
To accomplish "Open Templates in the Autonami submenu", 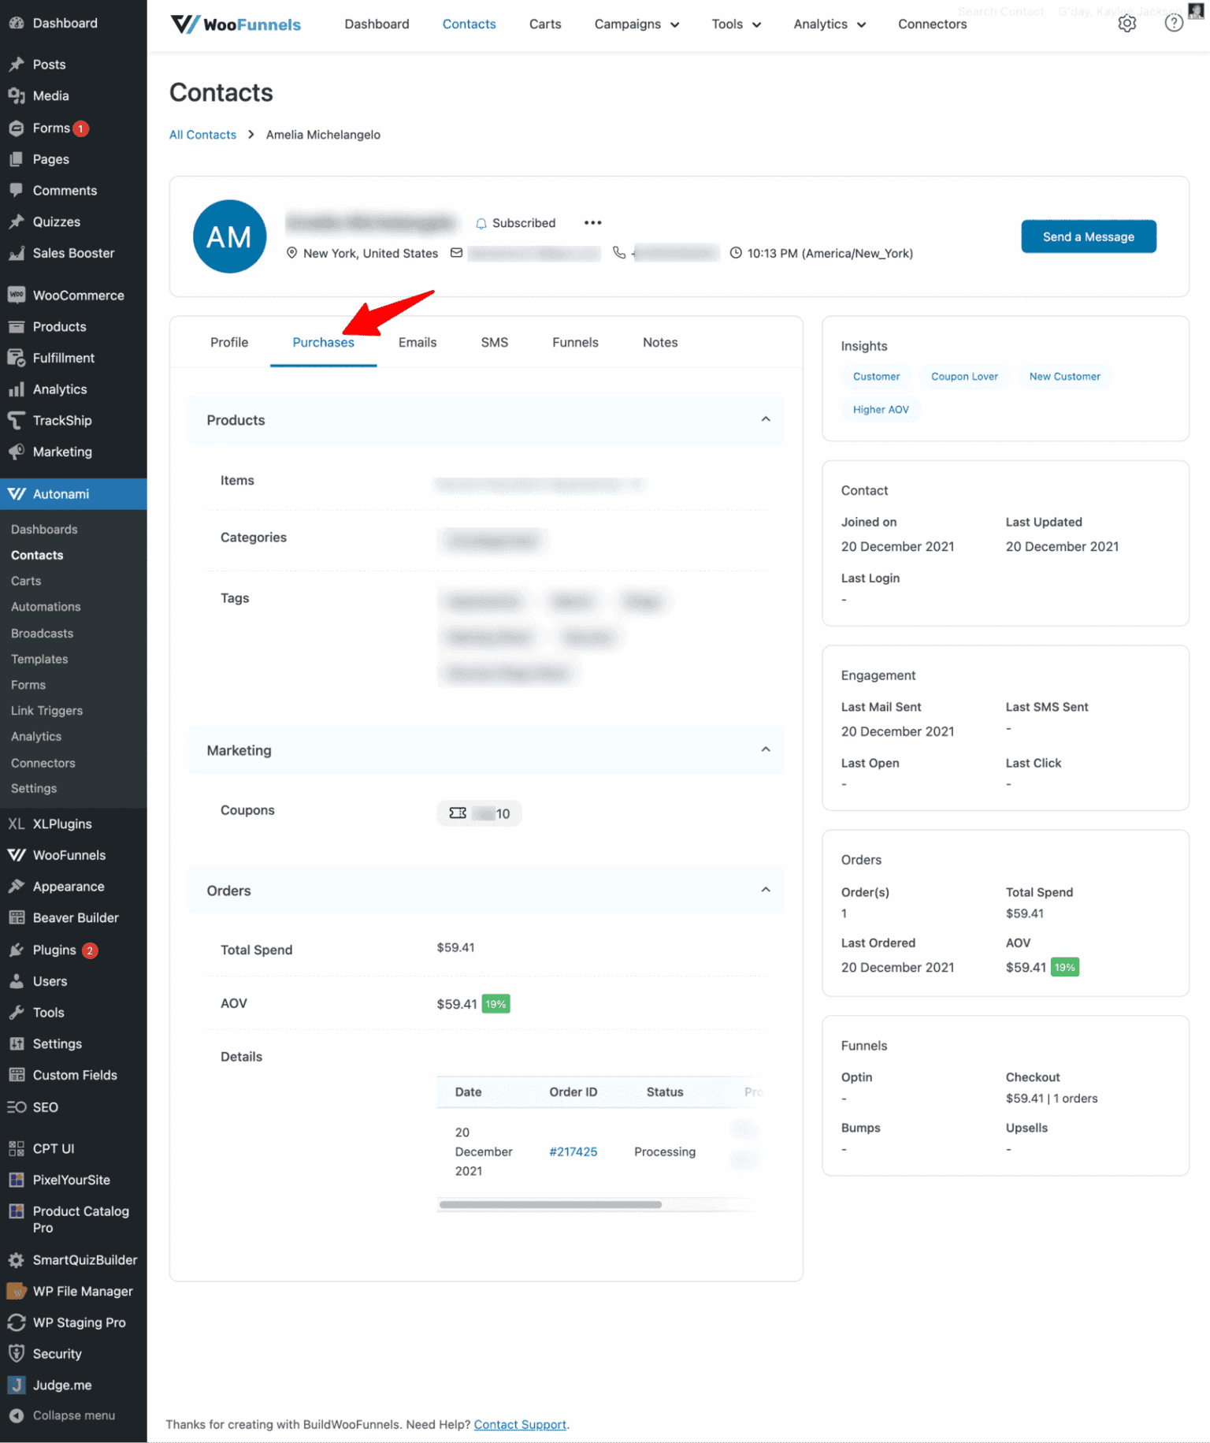I will tap(39, 659).
